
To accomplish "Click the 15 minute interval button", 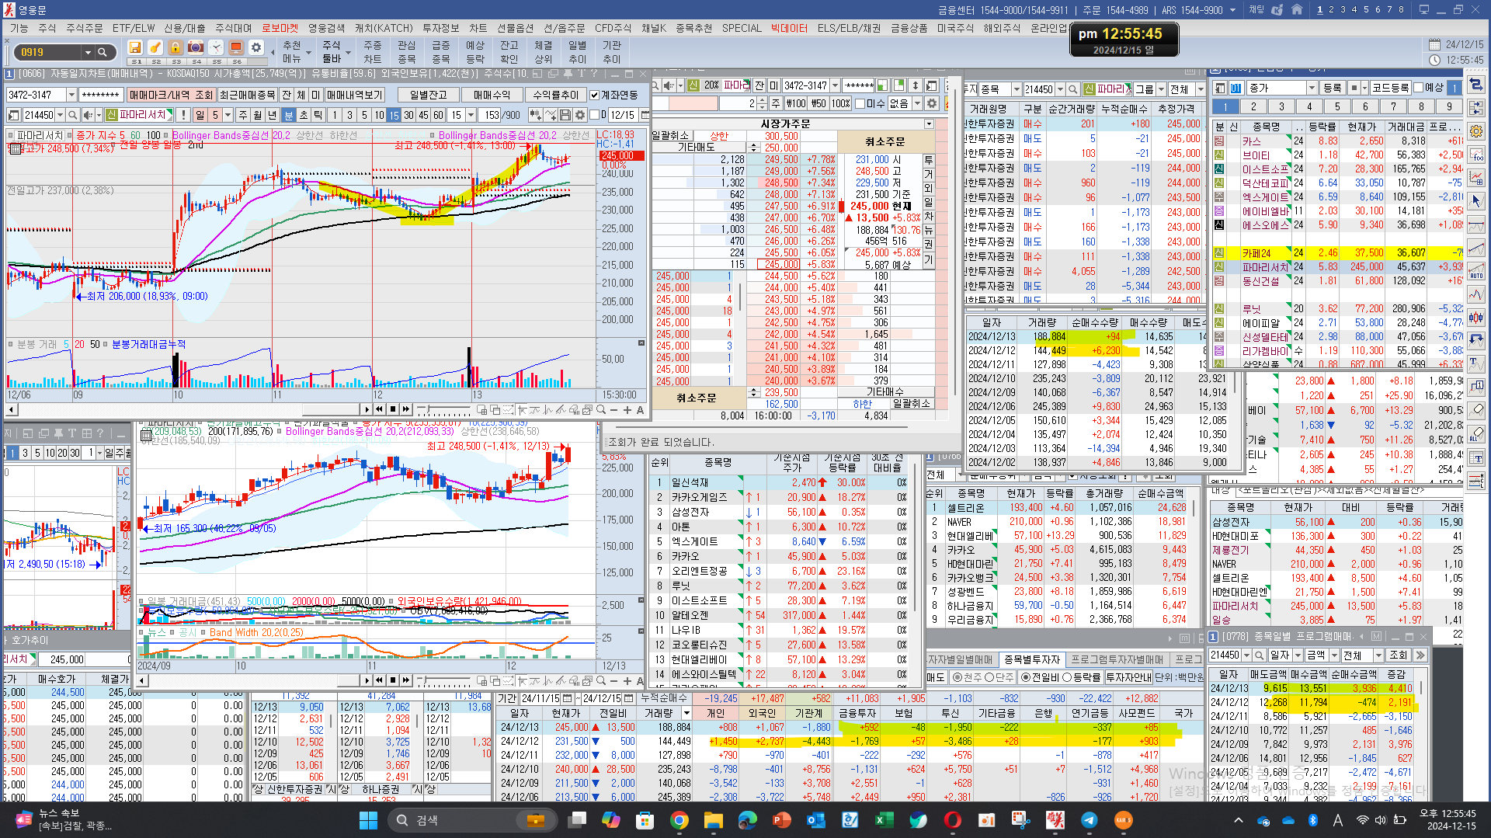I will coord(394,115).
